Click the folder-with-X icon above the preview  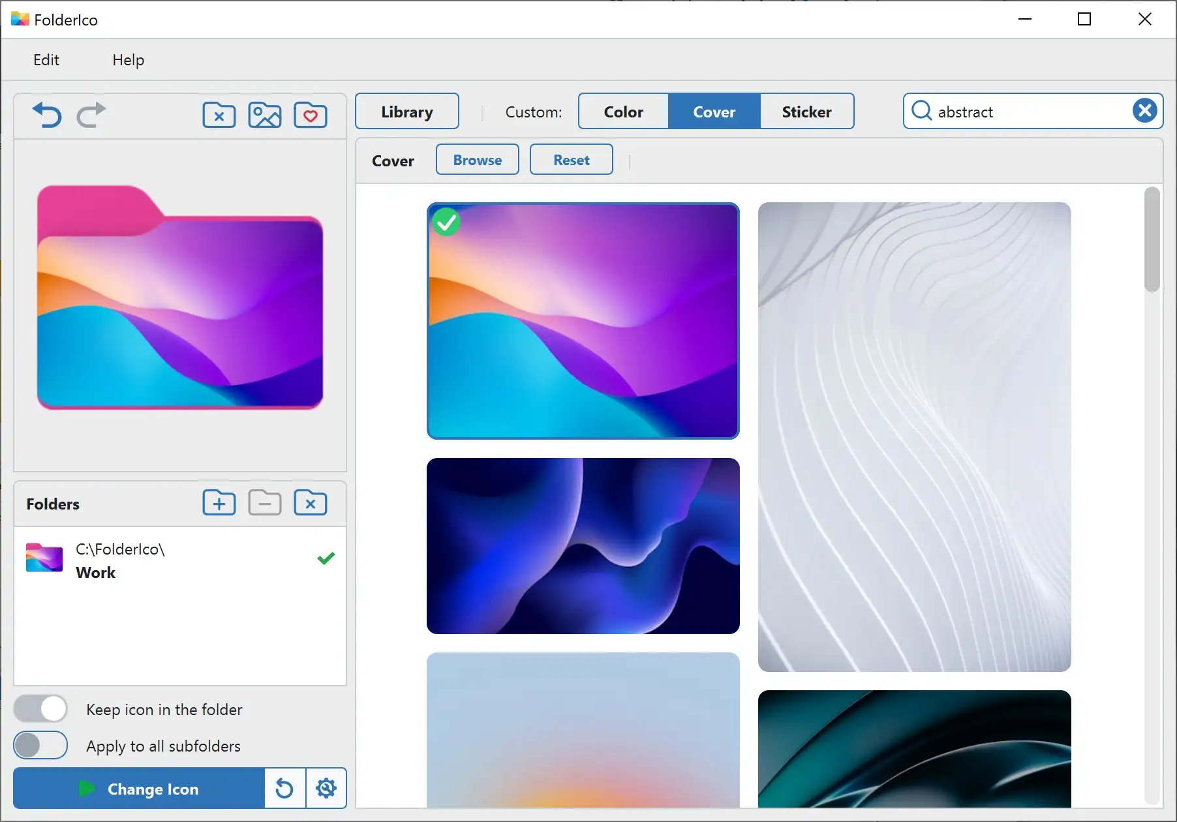click(219, 115)
